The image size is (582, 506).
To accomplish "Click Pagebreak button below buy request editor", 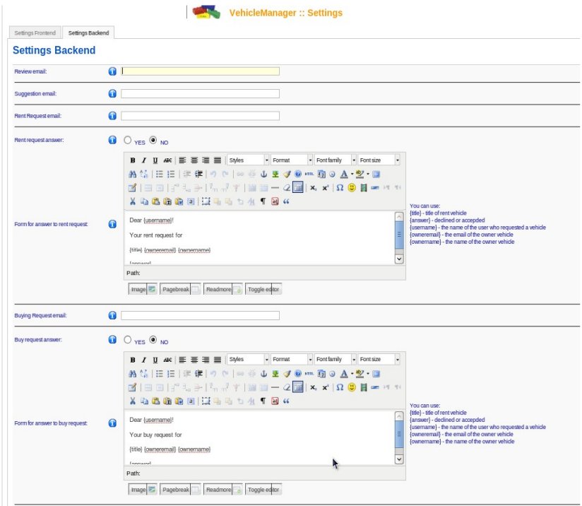I will [180, 490].
